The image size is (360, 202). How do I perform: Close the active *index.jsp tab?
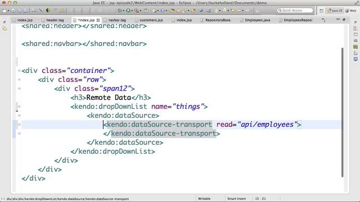point(98,20)
